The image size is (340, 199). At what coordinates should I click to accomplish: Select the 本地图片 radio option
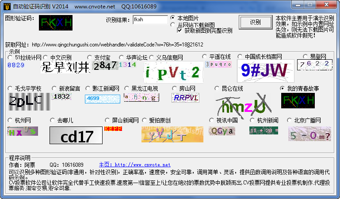[173, 18]
